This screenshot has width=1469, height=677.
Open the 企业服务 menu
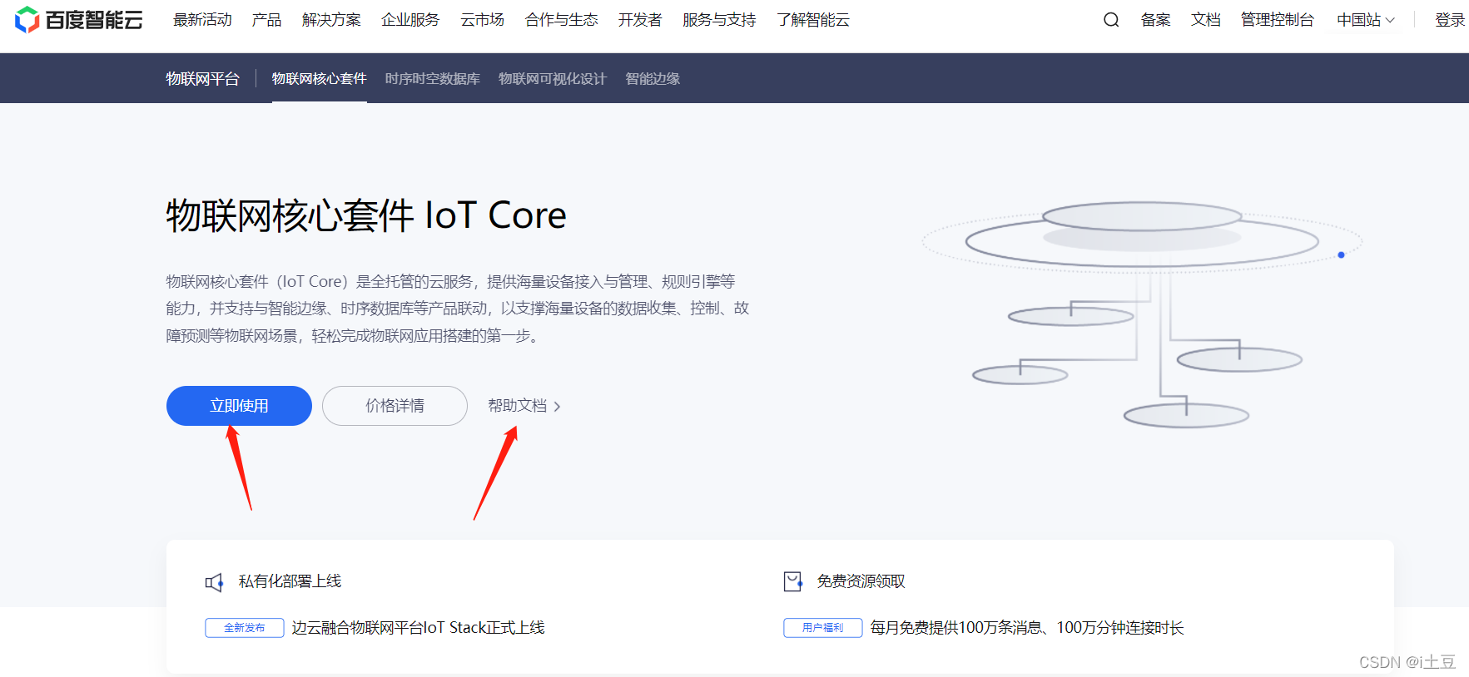(410, 20)
